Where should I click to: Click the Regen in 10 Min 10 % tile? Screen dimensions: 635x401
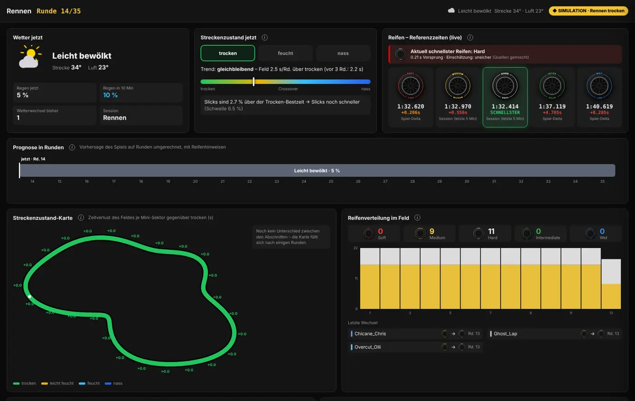(x=141, y=92)
